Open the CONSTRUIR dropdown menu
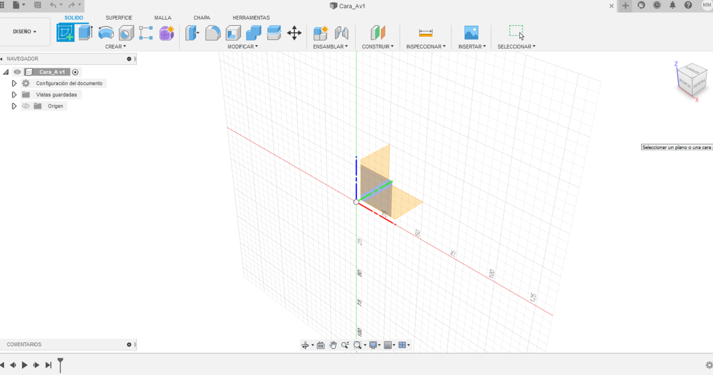The width and height of the screenshot is (713, 375). pyautogui.click(x=377, y=47)
